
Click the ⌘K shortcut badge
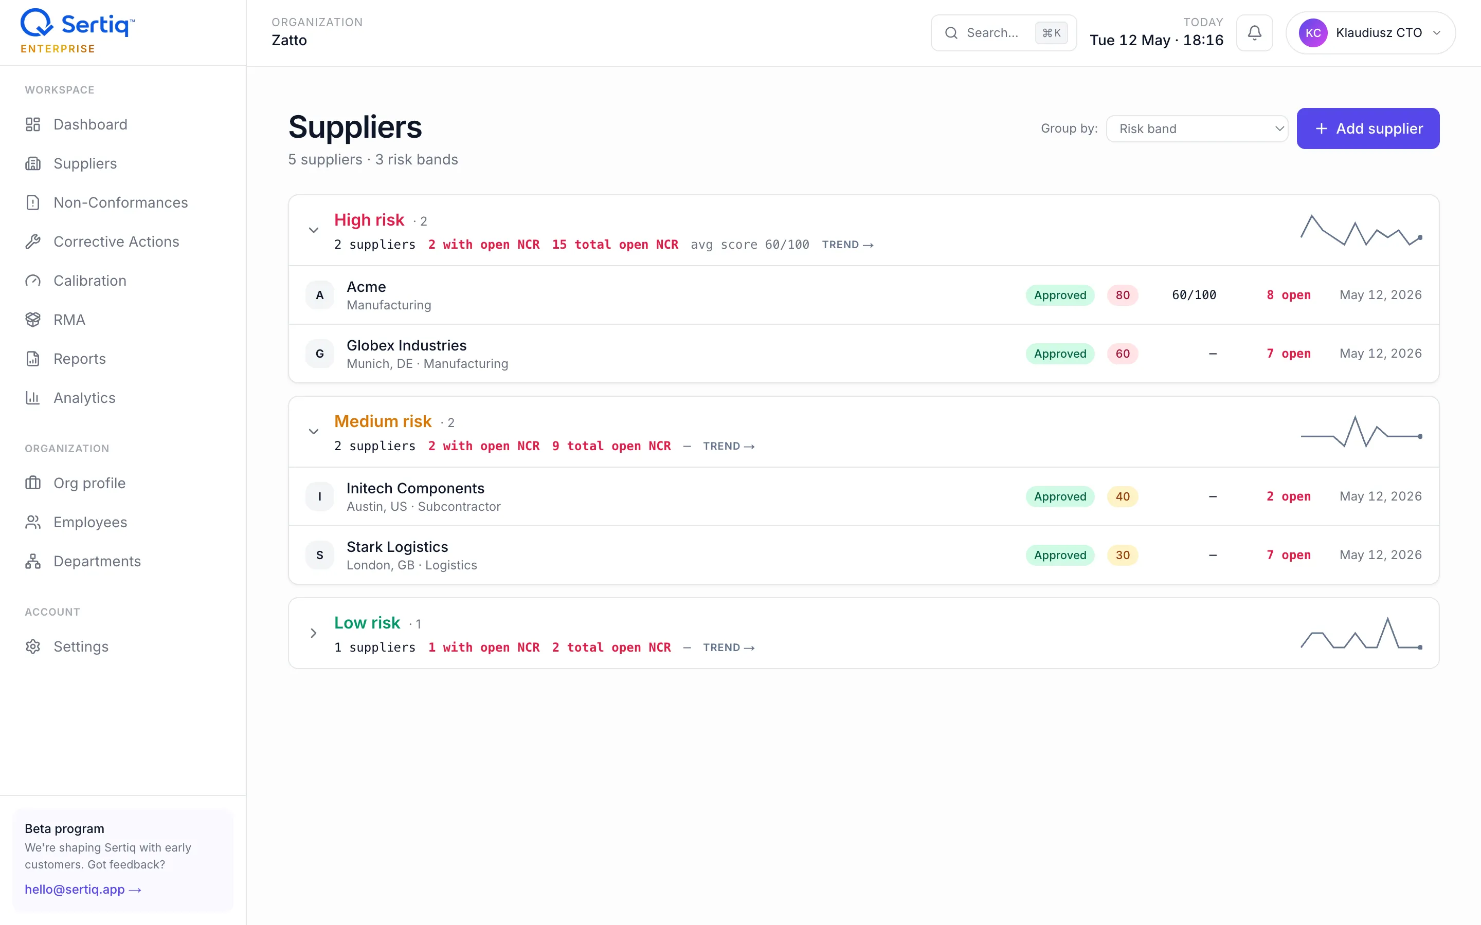[1052, 33]
